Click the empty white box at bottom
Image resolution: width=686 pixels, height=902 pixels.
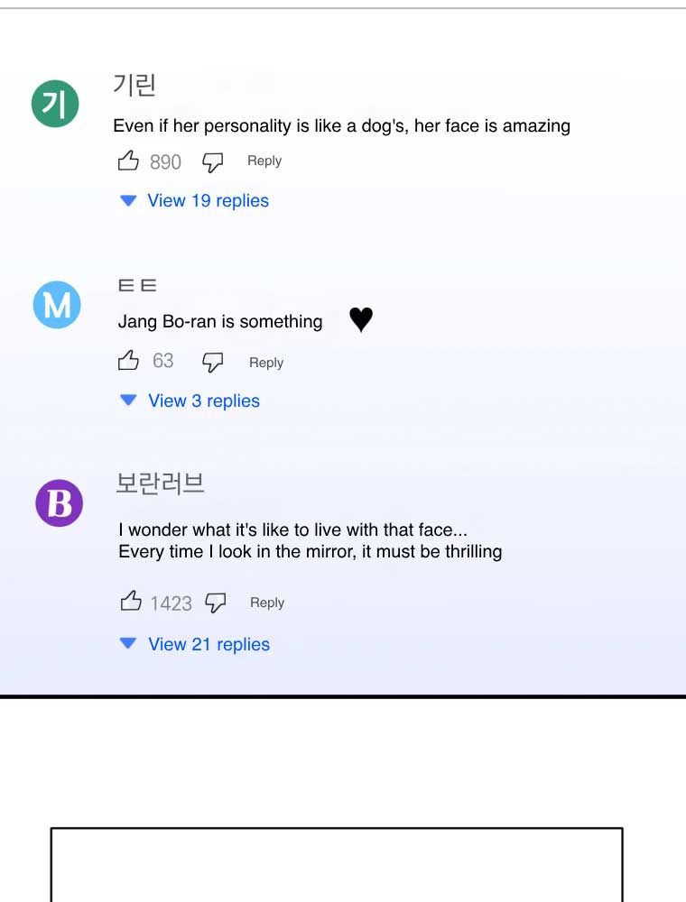(336, 864)
